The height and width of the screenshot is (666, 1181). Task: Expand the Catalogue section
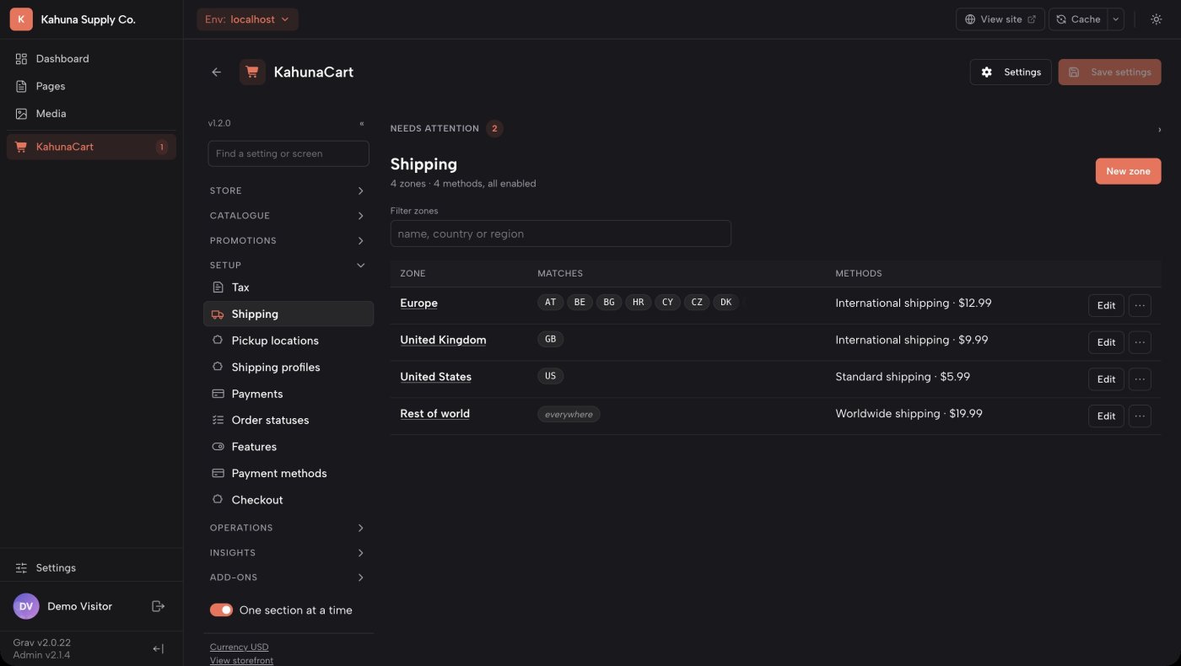click(288, 216)
